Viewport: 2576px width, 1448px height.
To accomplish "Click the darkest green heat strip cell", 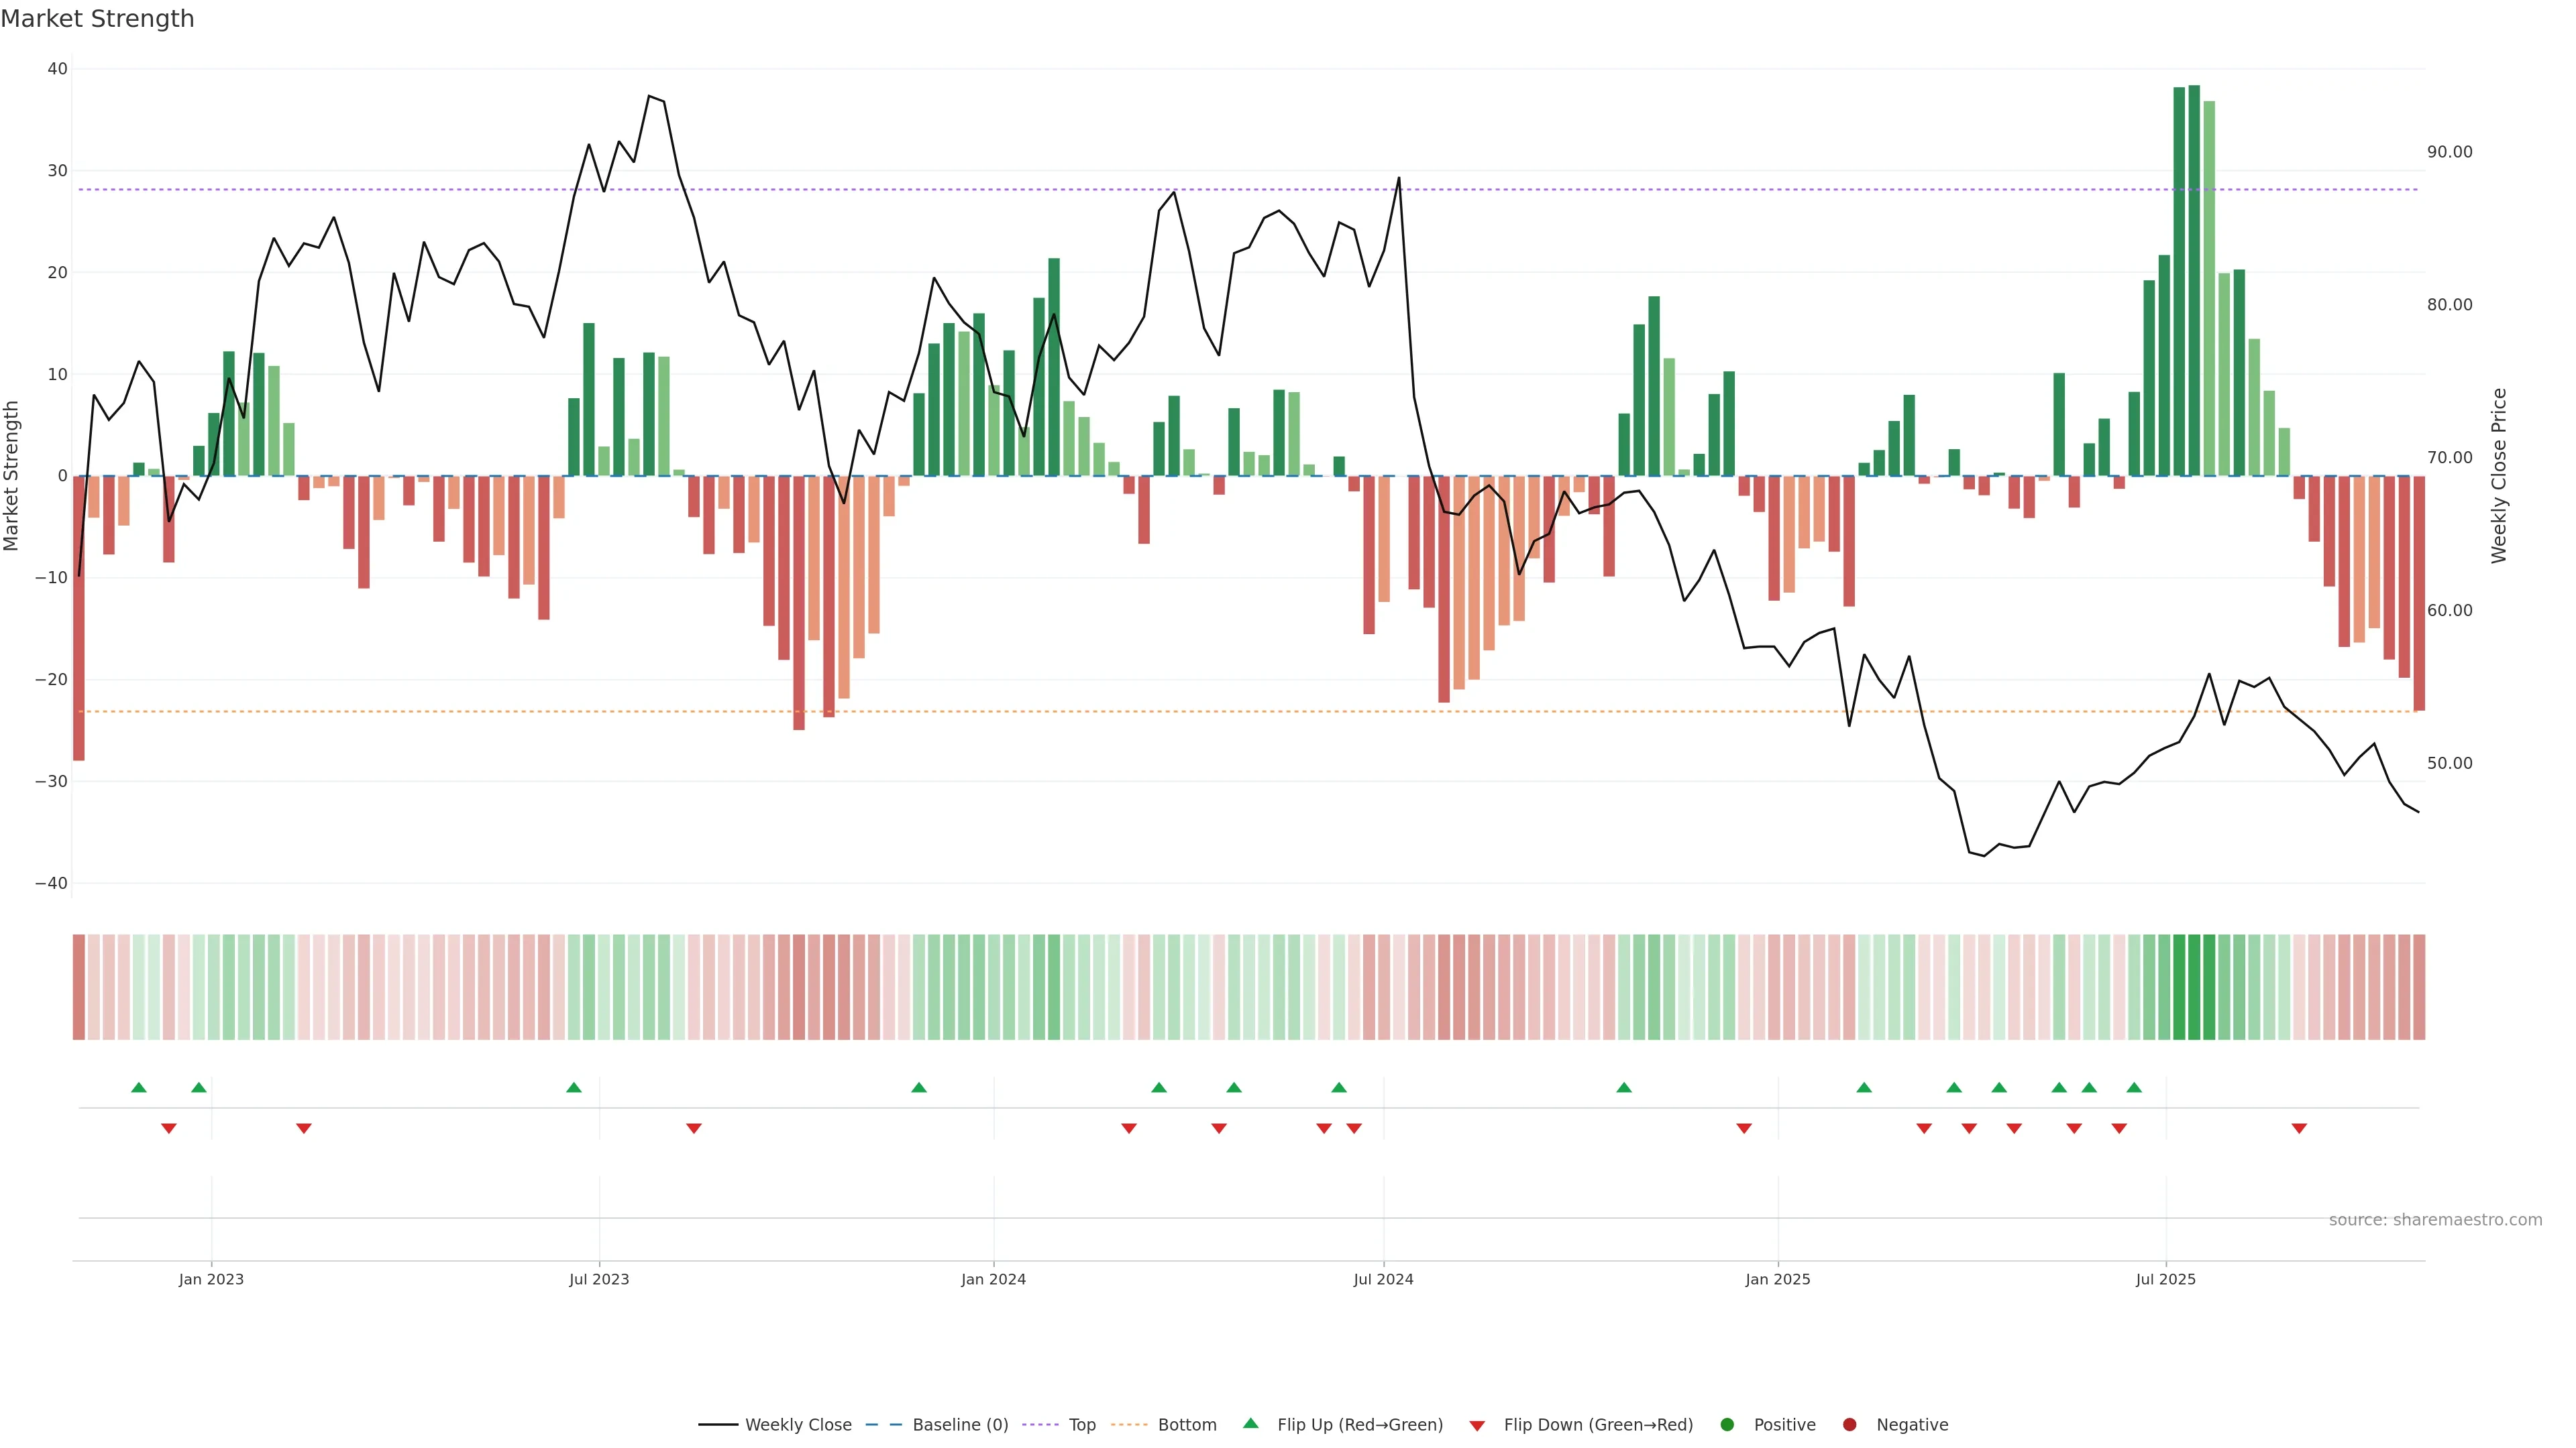I will [2194, 986].
